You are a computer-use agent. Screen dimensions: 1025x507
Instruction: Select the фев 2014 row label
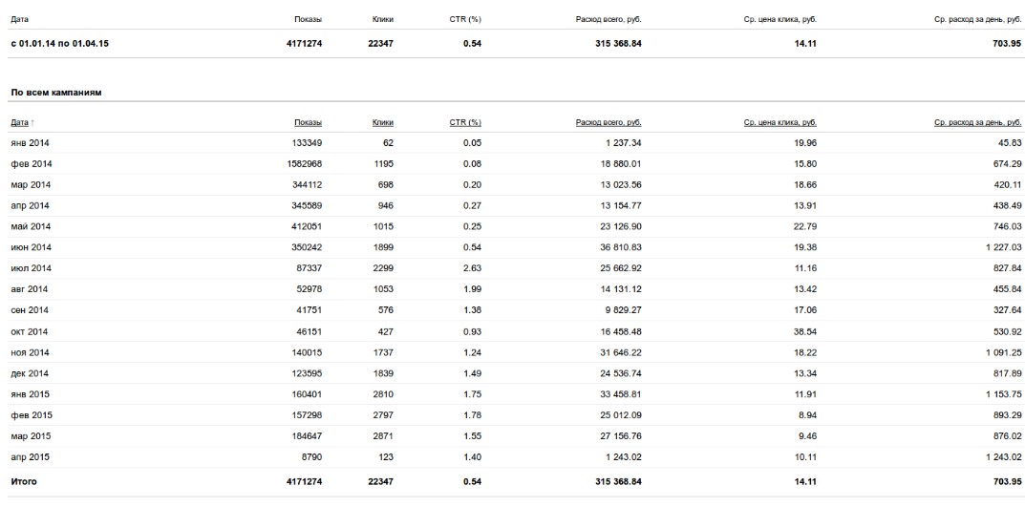[32, 164]
